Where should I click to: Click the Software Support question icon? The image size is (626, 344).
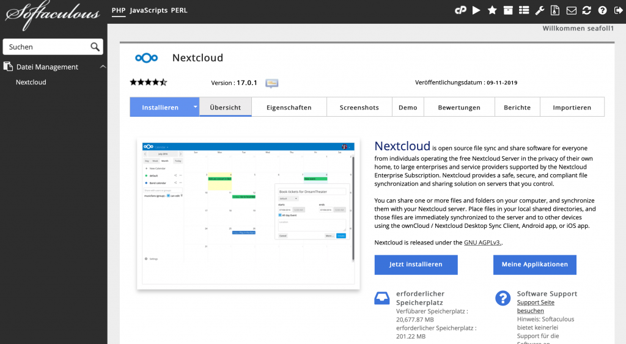click(x=503, y=298)
